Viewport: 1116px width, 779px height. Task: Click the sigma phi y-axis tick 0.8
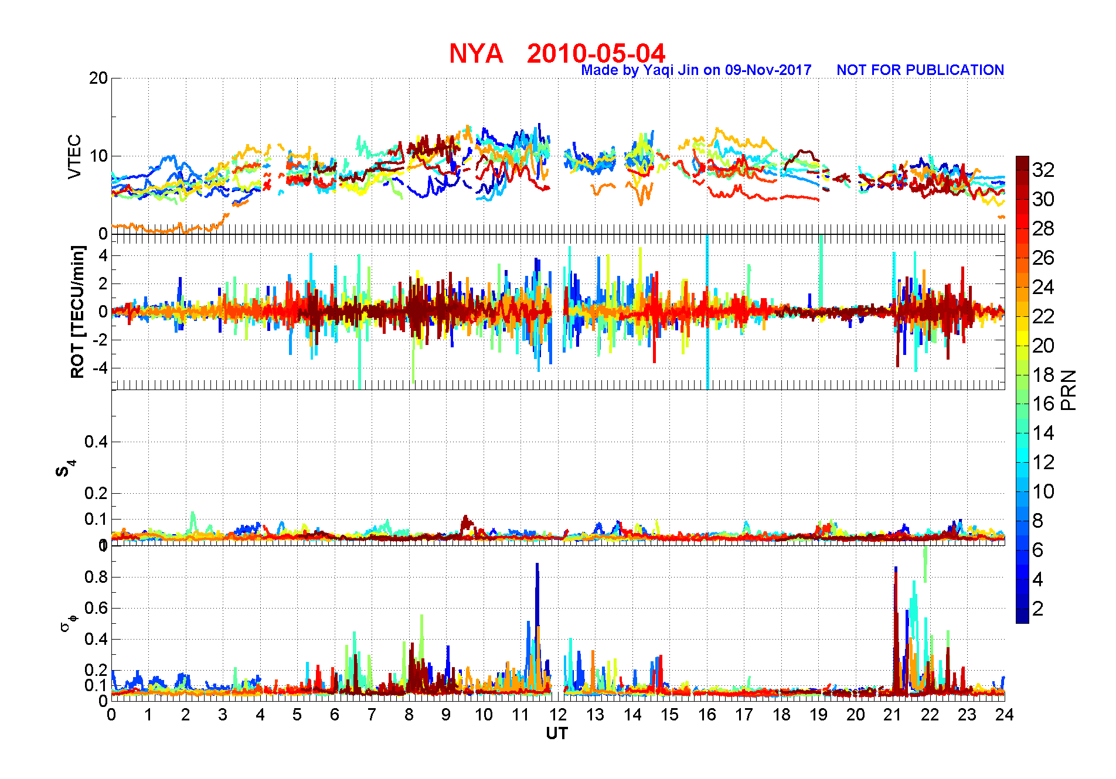[x=96, y=577]
